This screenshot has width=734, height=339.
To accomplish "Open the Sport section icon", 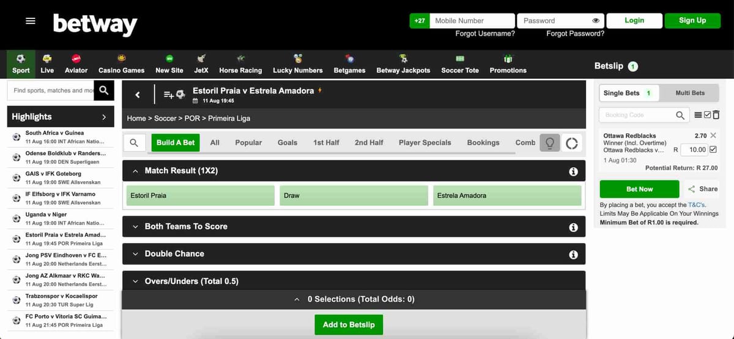I will point(21,59).
